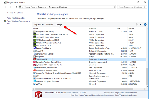Image resolution: width=152 pixels, height=99 pixels.
Task: Click the SolidWorks Corporation publisher cell
Action: click(x=98, y=59)
